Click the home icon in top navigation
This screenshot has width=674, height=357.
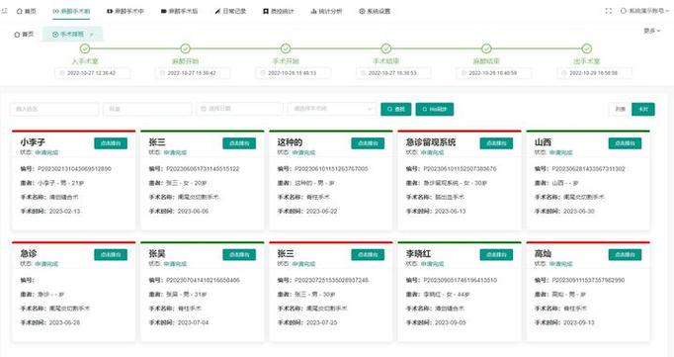20,11
